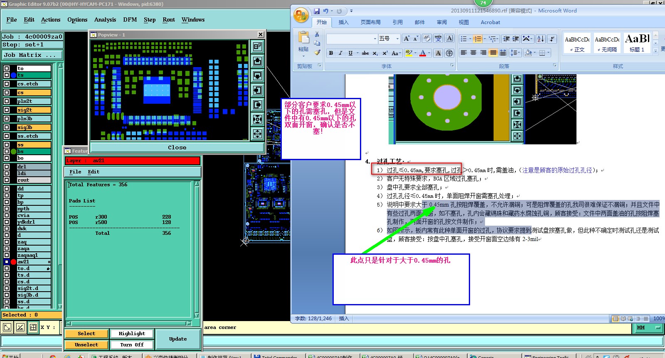The width and height of the screenshot is (665, 358).
Task: Open the font size 五号 dropdown
Action: [397, 39]
